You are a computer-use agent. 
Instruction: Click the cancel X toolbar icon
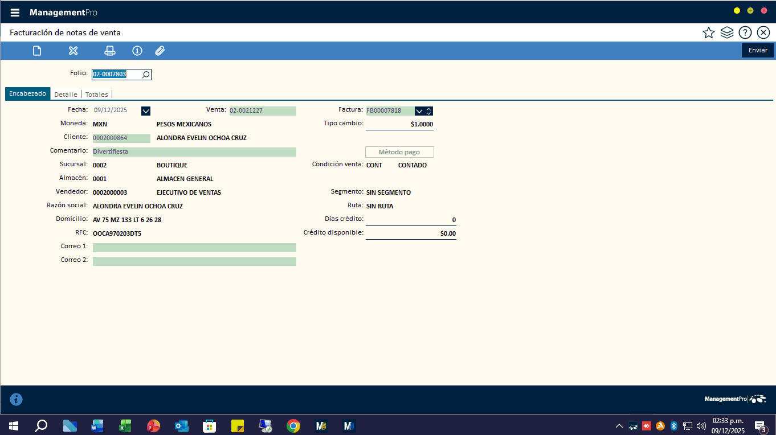pyautogui.click(x=73, y=51)
